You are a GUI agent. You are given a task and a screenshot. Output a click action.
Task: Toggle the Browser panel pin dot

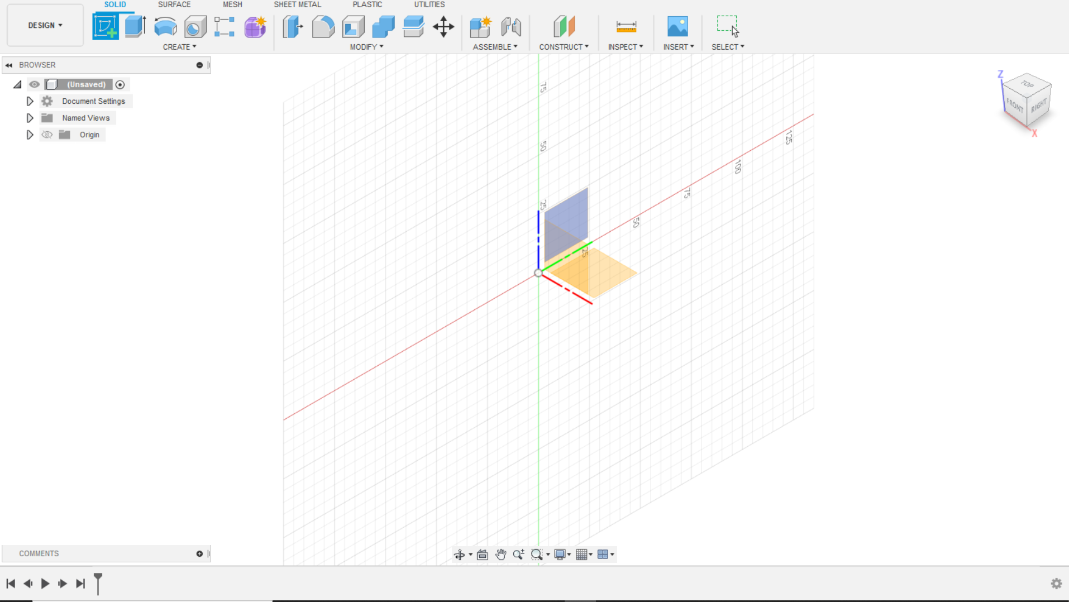pos(199,65)
